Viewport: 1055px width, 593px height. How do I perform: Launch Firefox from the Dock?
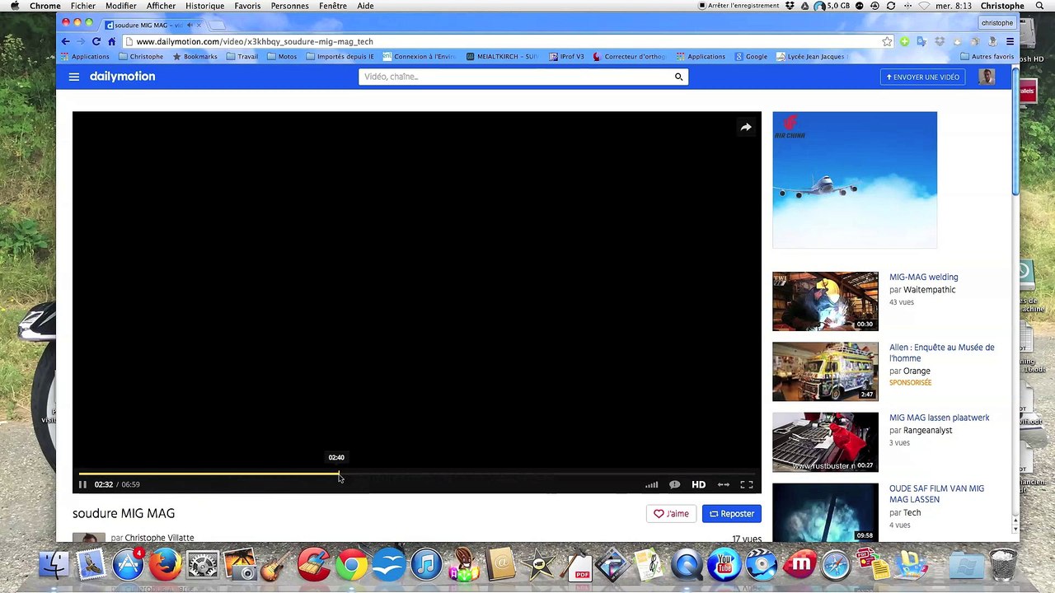pos(165,566)
